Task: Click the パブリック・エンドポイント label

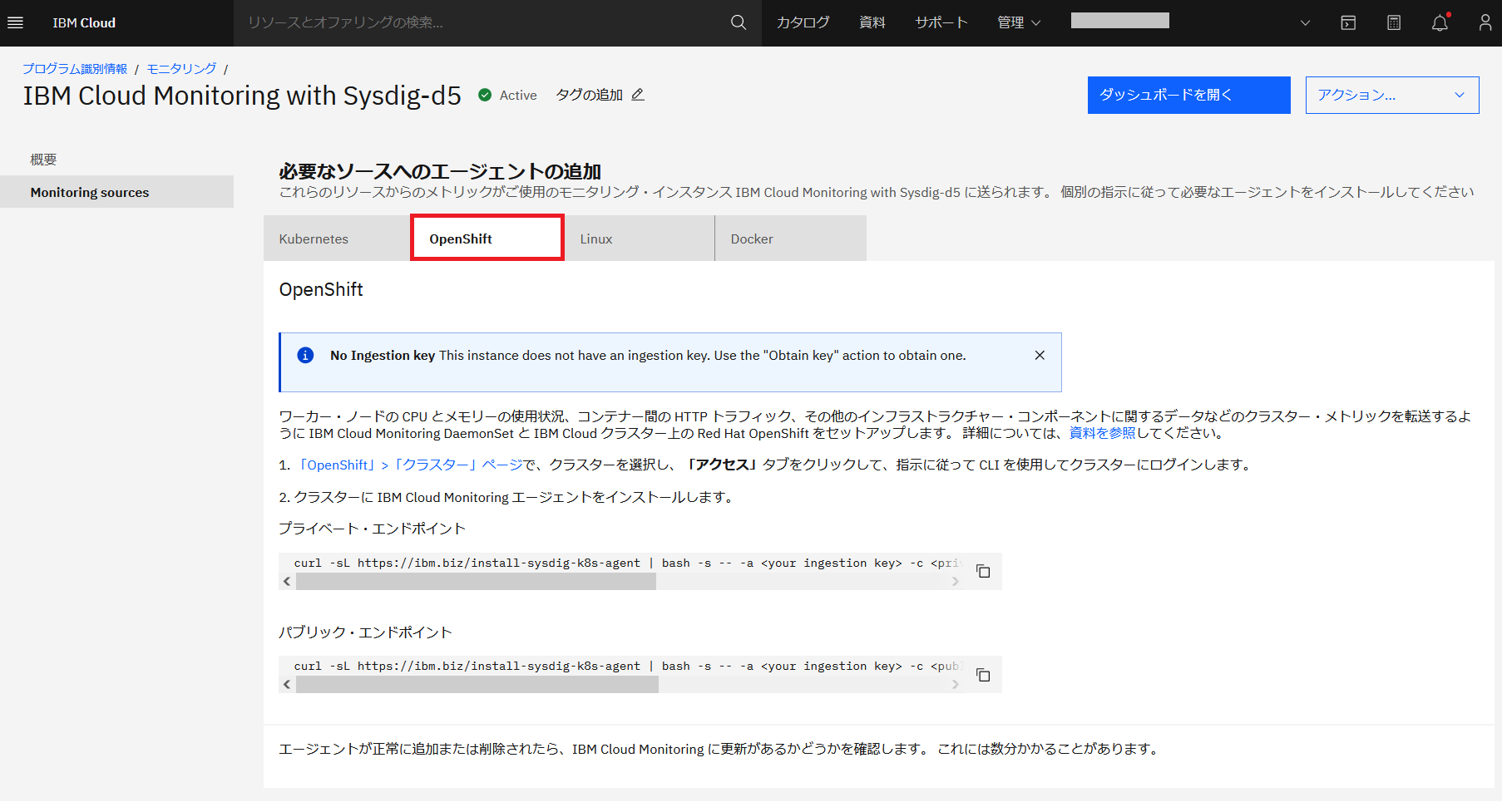Action: 365,632
